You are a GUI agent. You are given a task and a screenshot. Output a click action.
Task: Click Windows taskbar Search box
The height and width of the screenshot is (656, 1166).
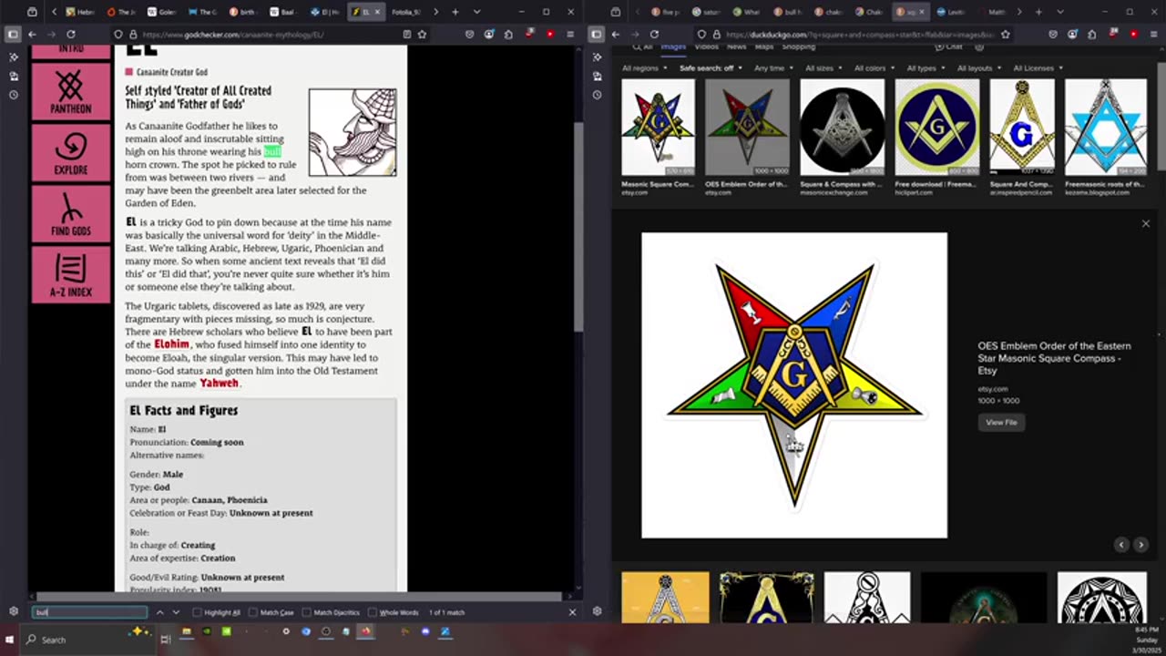pyautogui.click(x=89, y=640)
